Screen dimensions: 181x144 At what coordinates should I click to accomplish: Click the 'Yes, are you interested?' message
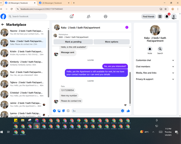(115, 66)
